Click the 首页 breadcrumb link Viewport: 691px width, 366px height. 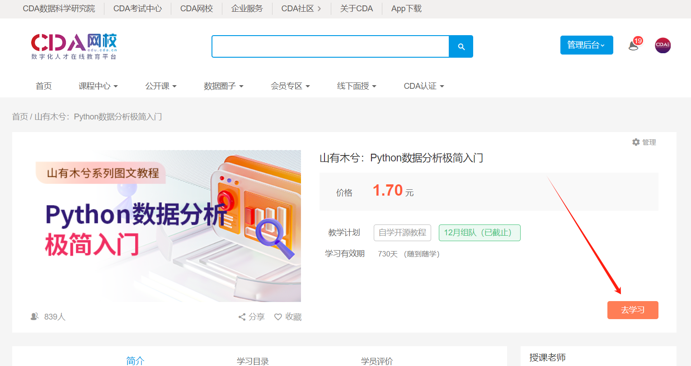click(x=20, y=117)
